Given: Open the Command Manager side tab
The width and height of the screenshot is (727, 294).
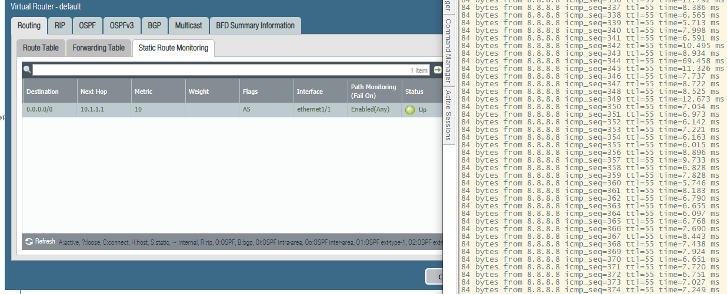Looking at the screenshot, I should [x=448, y=50].
